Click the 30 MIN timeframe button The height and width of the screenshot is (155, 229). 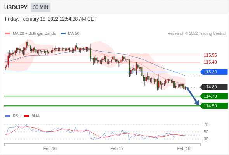[41, 7]
